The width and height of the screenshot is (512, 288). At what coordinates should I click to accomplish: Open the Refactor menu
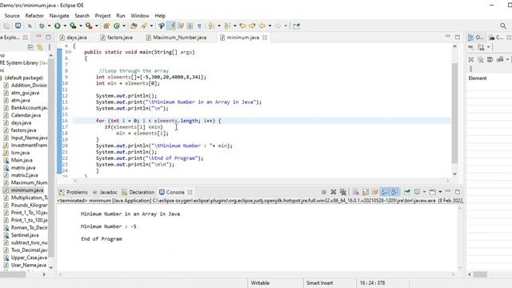tap(34, 16)
